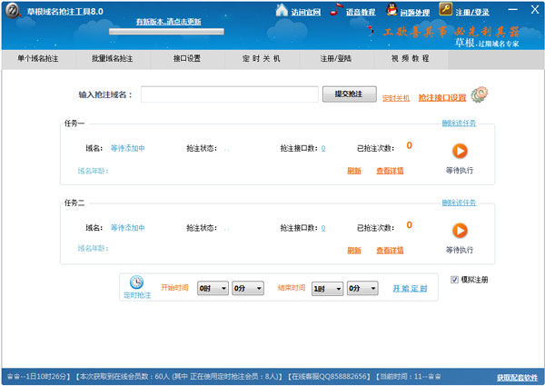Toggle the 模拟注册 checkbox
This screenshot has width=545, height=386.
454,280
